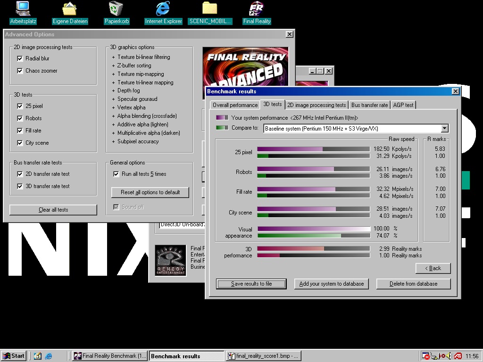The width and height of the screenshot is (483, 362).
Task: Toggle the Fill rate test checkbox
Action: [x=20, y=131]
